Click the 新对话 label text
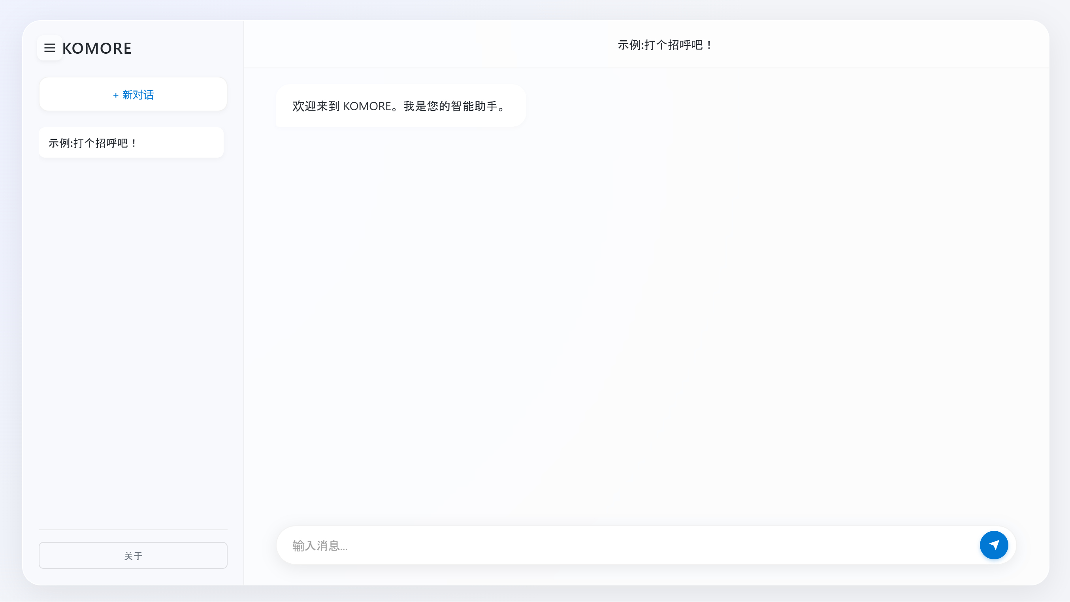Image resolution: width=1070 pixels, height=602 pixels. tap(138, 95)
